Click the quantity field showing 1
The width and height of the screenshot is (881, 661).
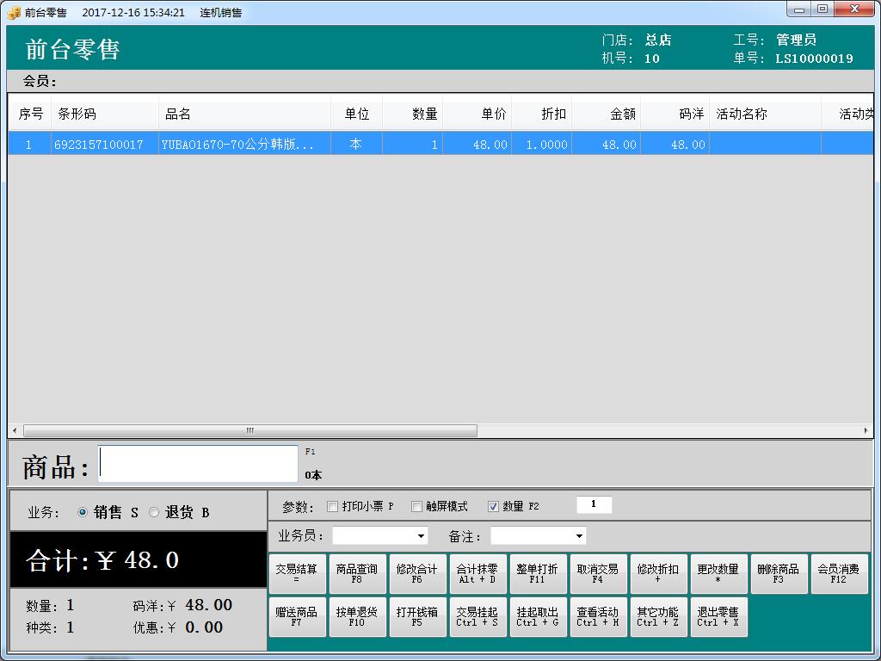(594, 504)
